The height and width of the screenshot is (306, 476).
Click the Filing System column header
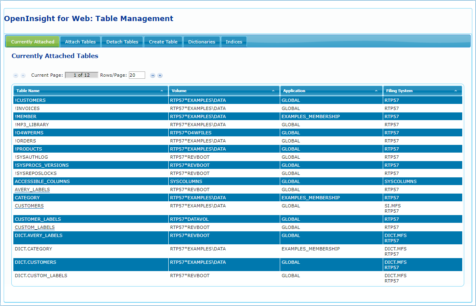pyautogui.click(x=422, y=91)
